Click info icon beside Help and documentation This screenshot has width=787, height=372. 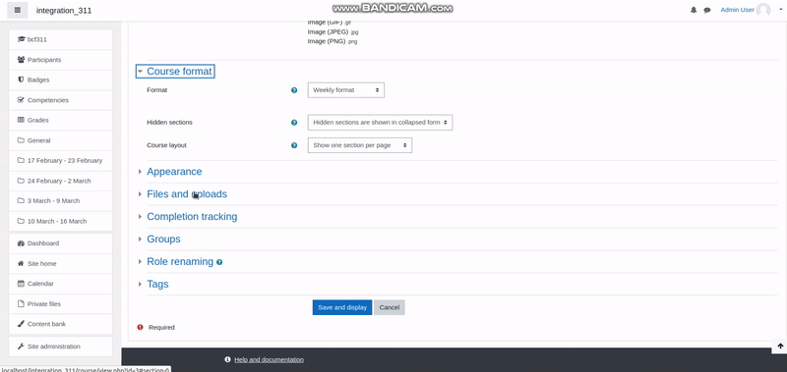point(228,359)
